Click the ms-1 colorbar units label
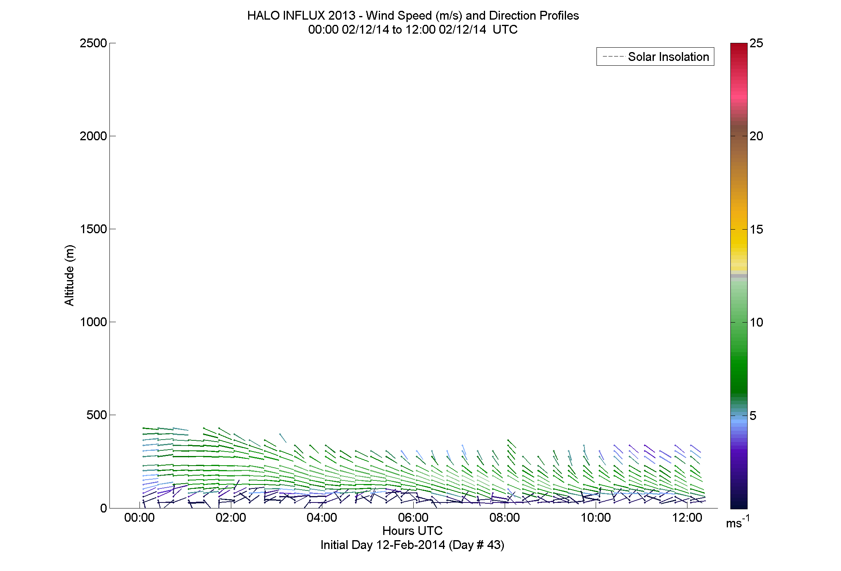Viewport: 841px width, 571px height. pos(738,522)
